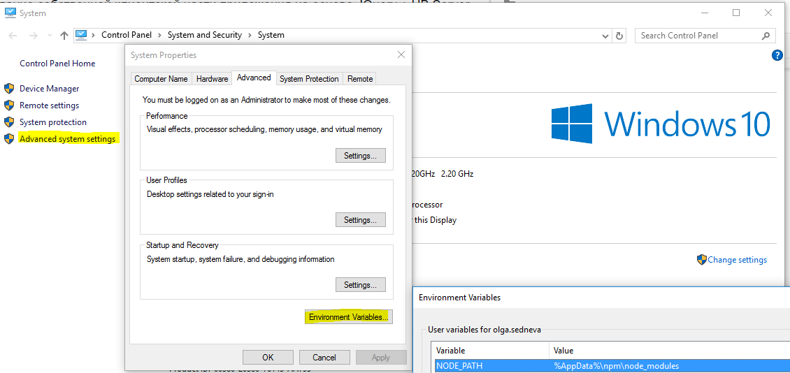Viewport: 790px width, 373px height.
Task: Open the System Protection tab
Action: (309, 79)
